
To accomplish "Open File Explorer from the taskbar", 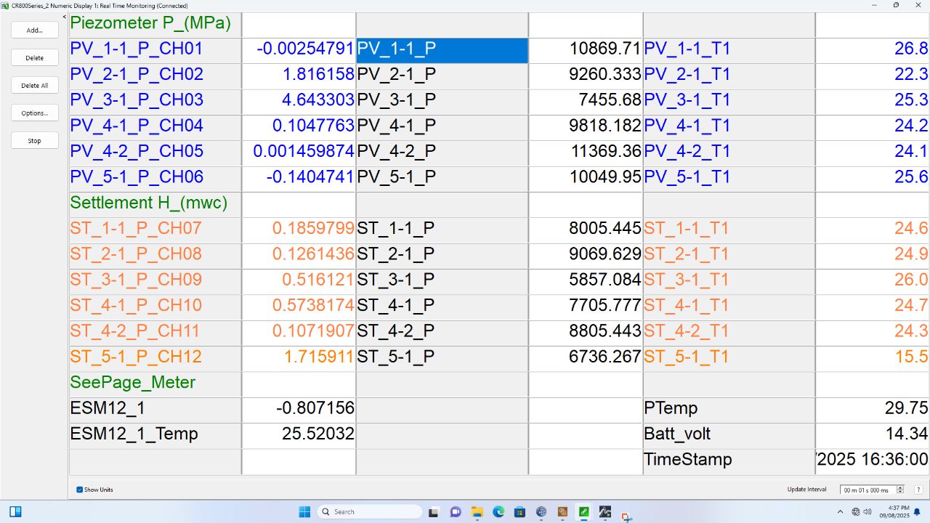I will click(x=477, y=511).
